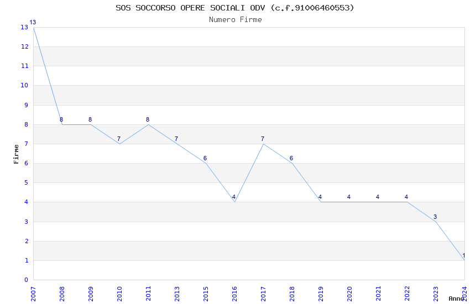Click the data label 3 for 2023
This screenshot has width=470, height=304.
[436, 217]
